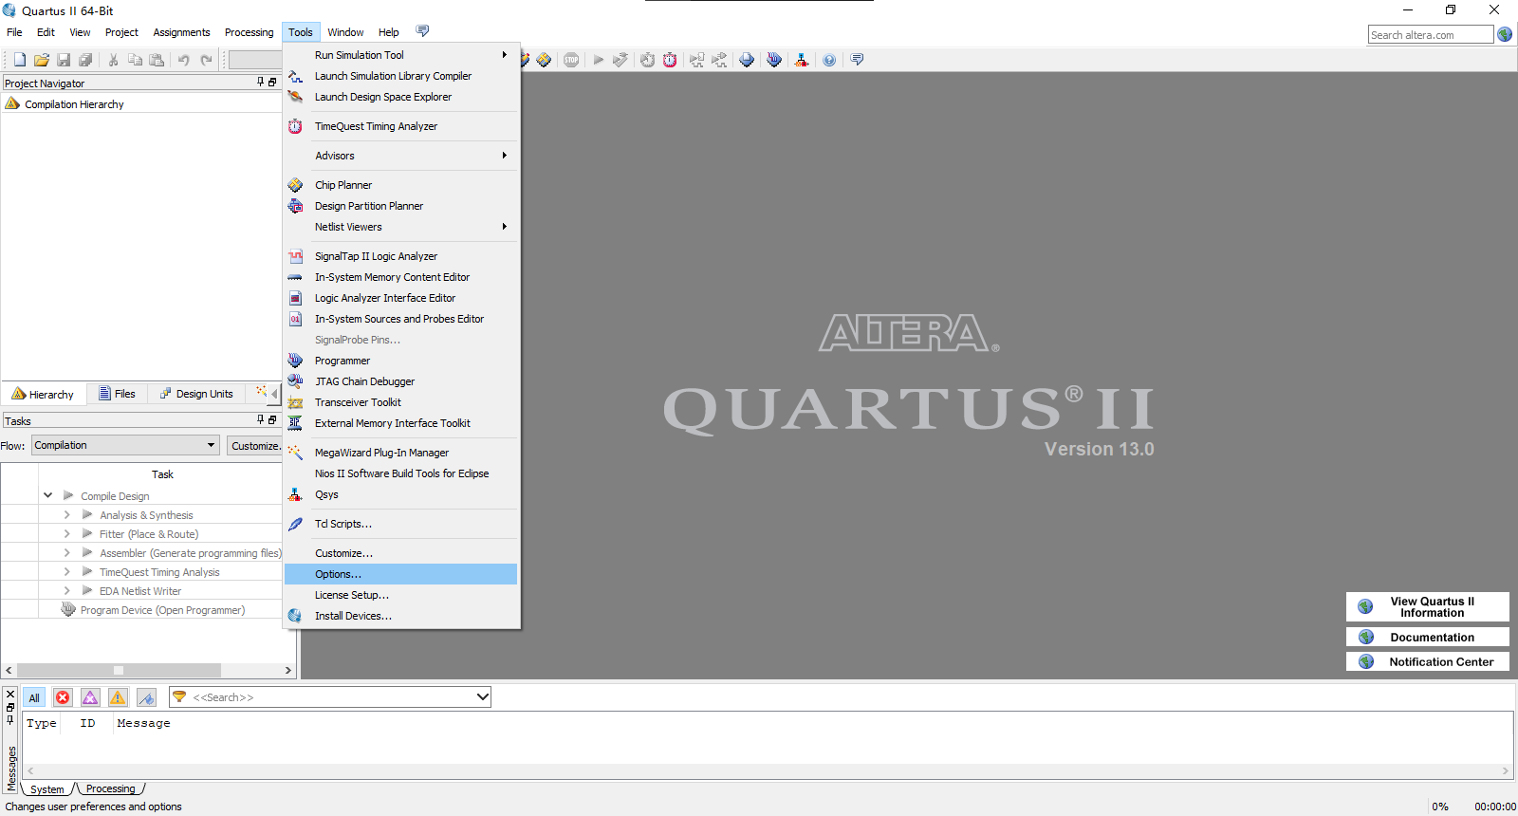Click the Save (single floppy disk) toolbar icon
1518x816 pixels.
(64, 60)
